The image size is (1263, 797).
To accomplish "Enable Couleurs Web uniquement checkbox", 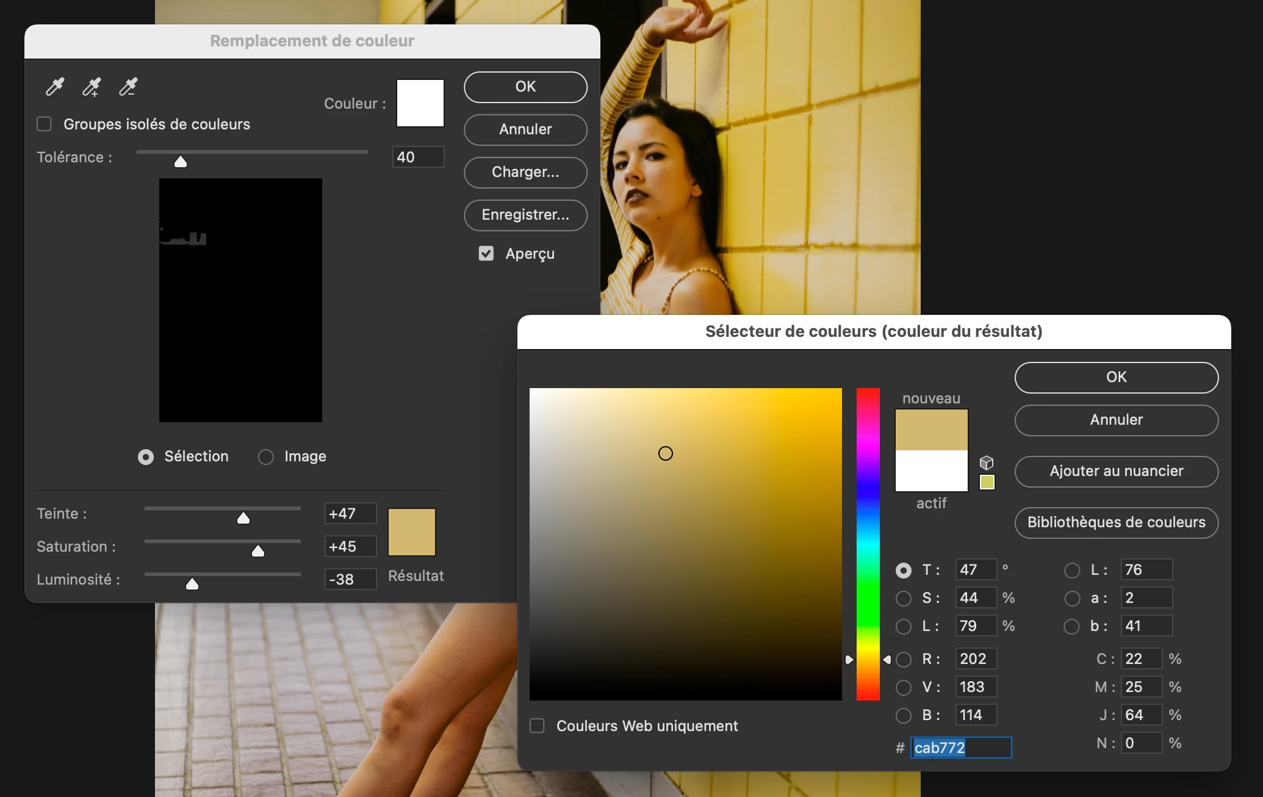I will pyautogui.click(x=537, y=726).
